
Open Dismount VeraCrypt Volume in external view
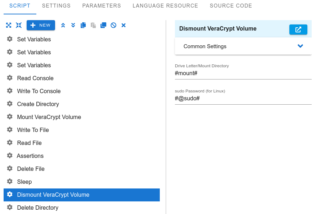click(x=298, y=29)
